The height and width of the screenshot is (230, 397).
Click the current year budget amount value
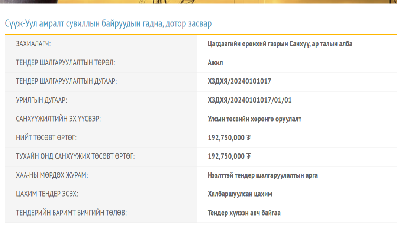click(229, 156)
